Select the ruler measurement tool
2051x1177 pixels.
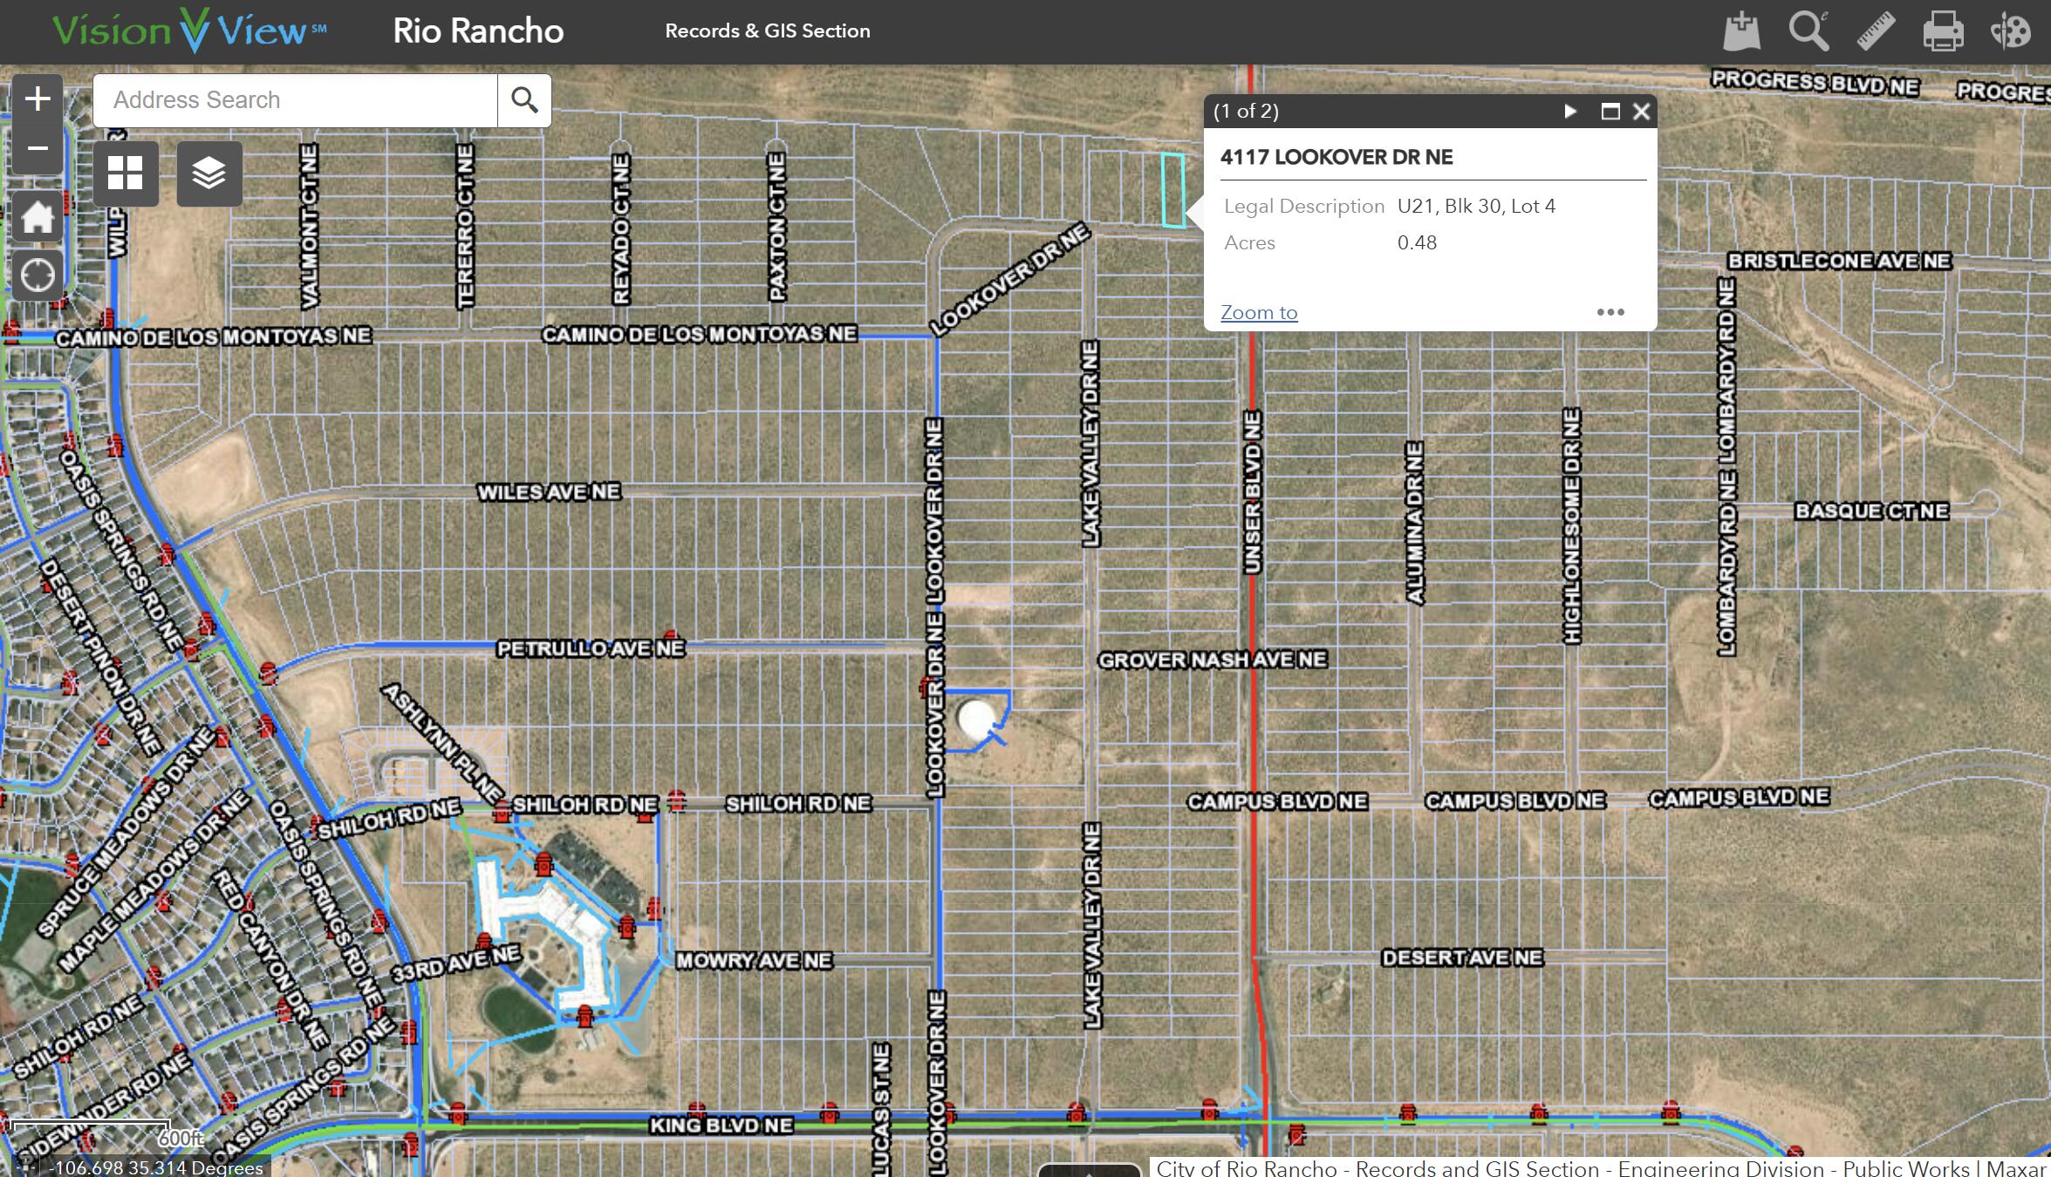1876,31
